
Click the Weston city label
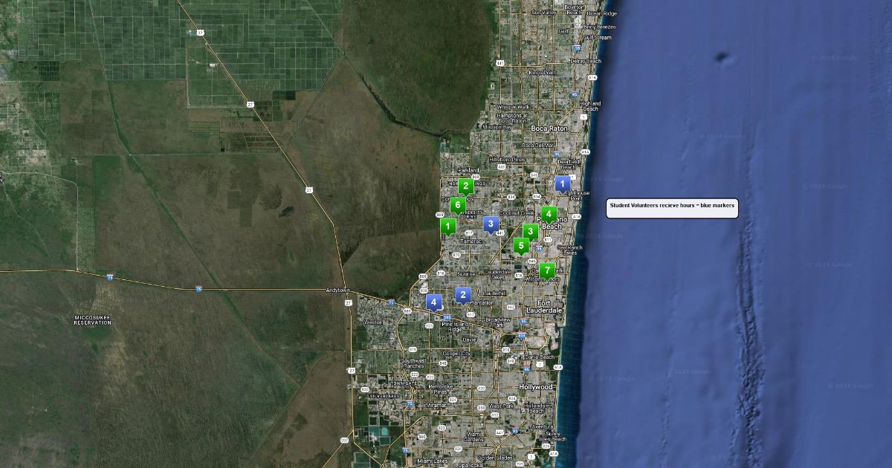373,322
